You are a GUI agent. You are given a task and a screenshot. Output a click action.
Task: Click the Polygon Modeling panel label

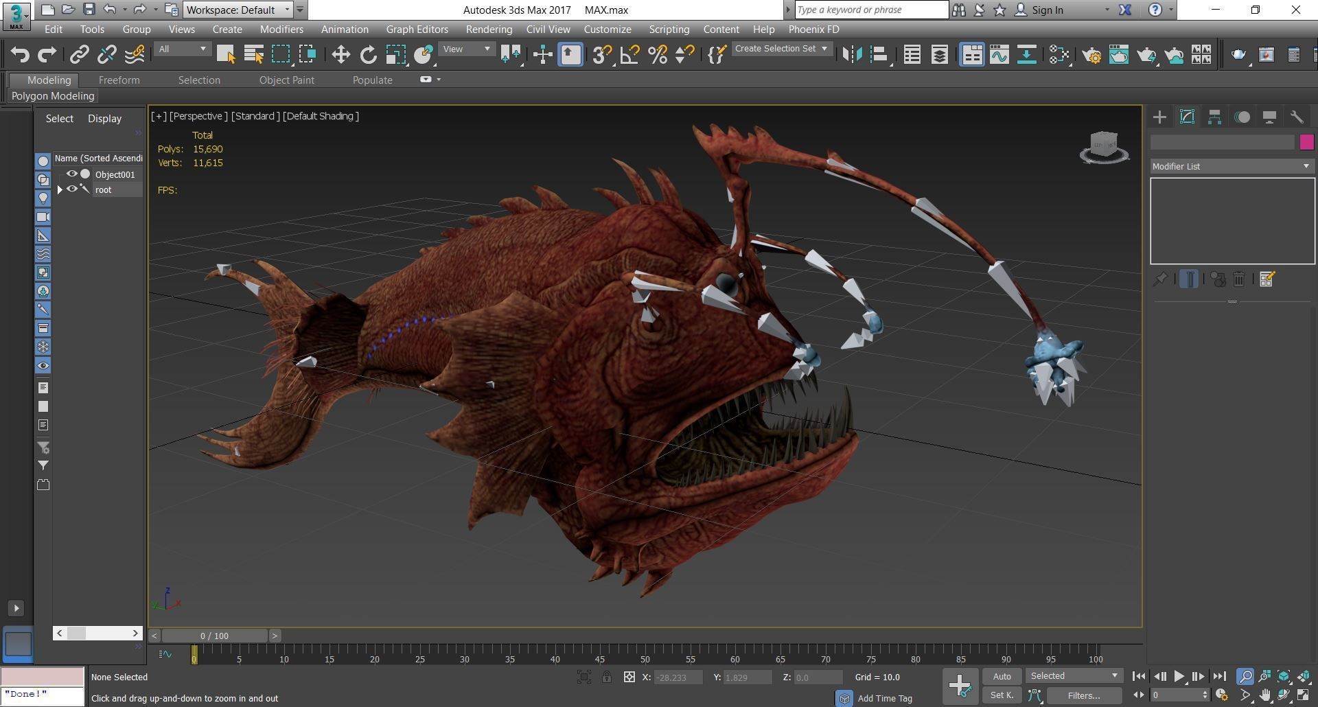coord(53,96)
